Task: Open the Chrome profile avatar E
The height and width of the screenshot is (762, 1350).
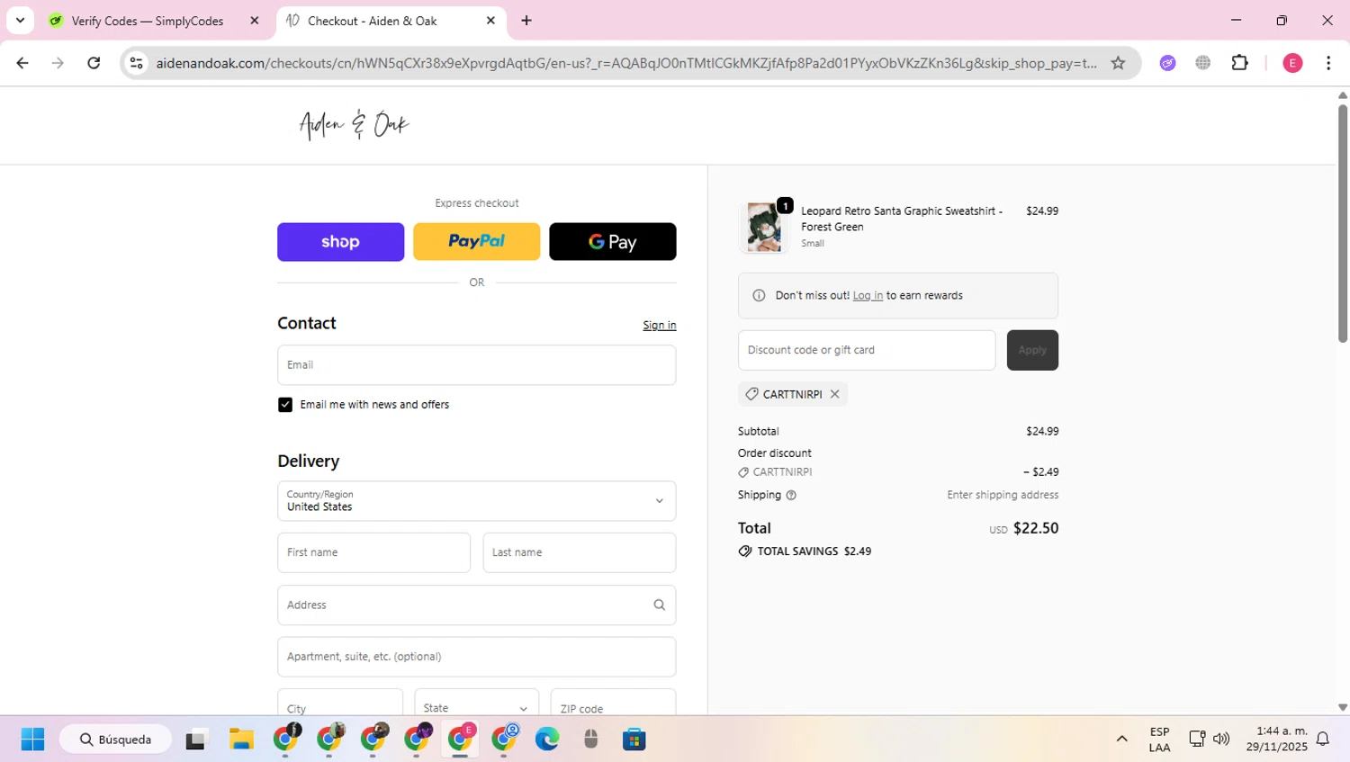Action: pyautogui.click(x=1292, y=63)
